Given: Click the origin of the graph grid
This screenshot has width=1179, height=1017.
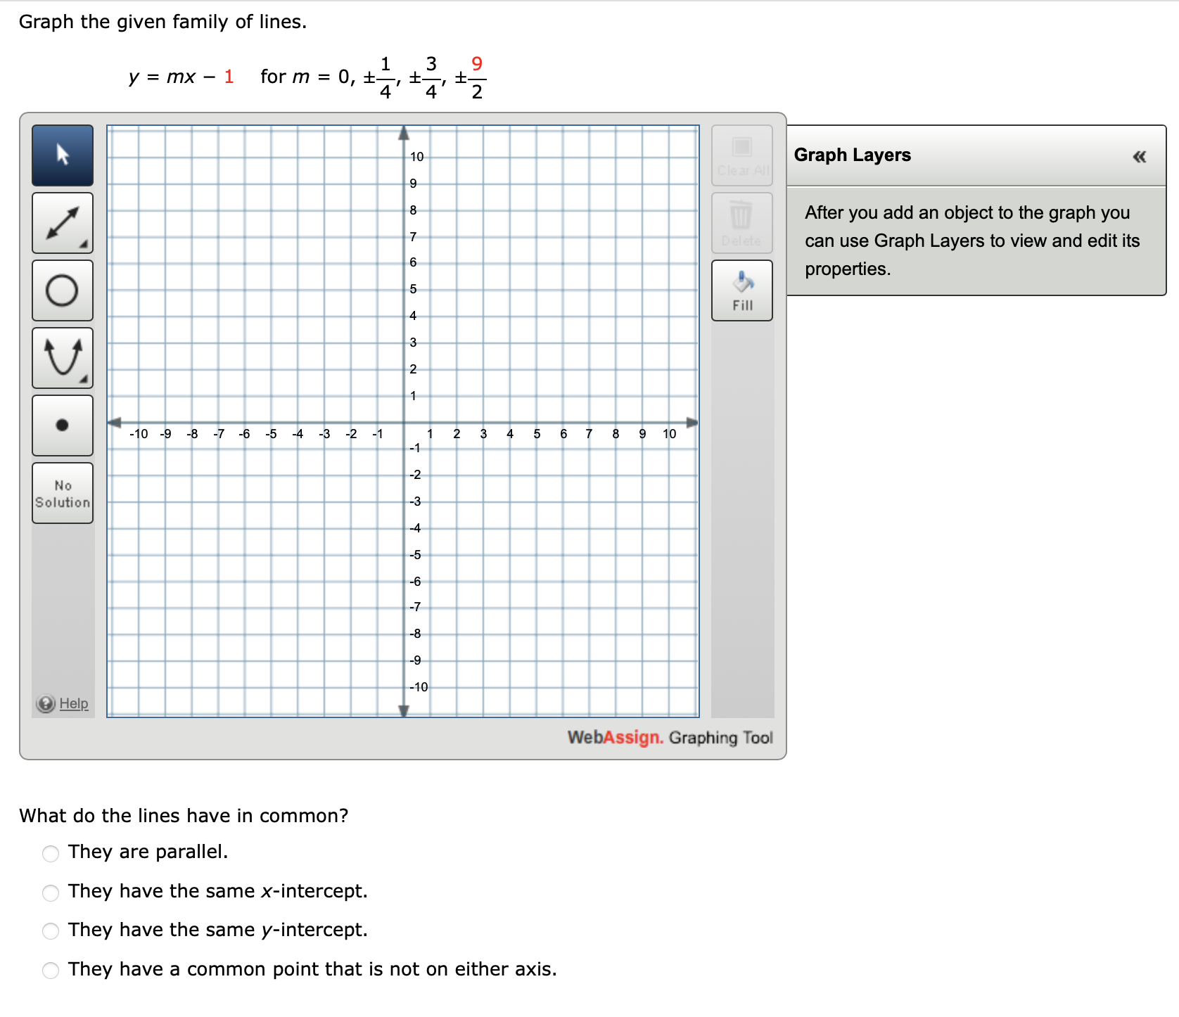Looking at the screenshot, I should point(403,422).
